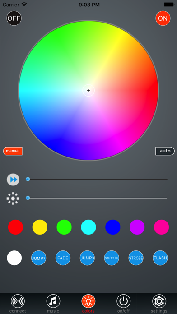
Task: Turn lights off with OFF button
Action: coord(14,18)
